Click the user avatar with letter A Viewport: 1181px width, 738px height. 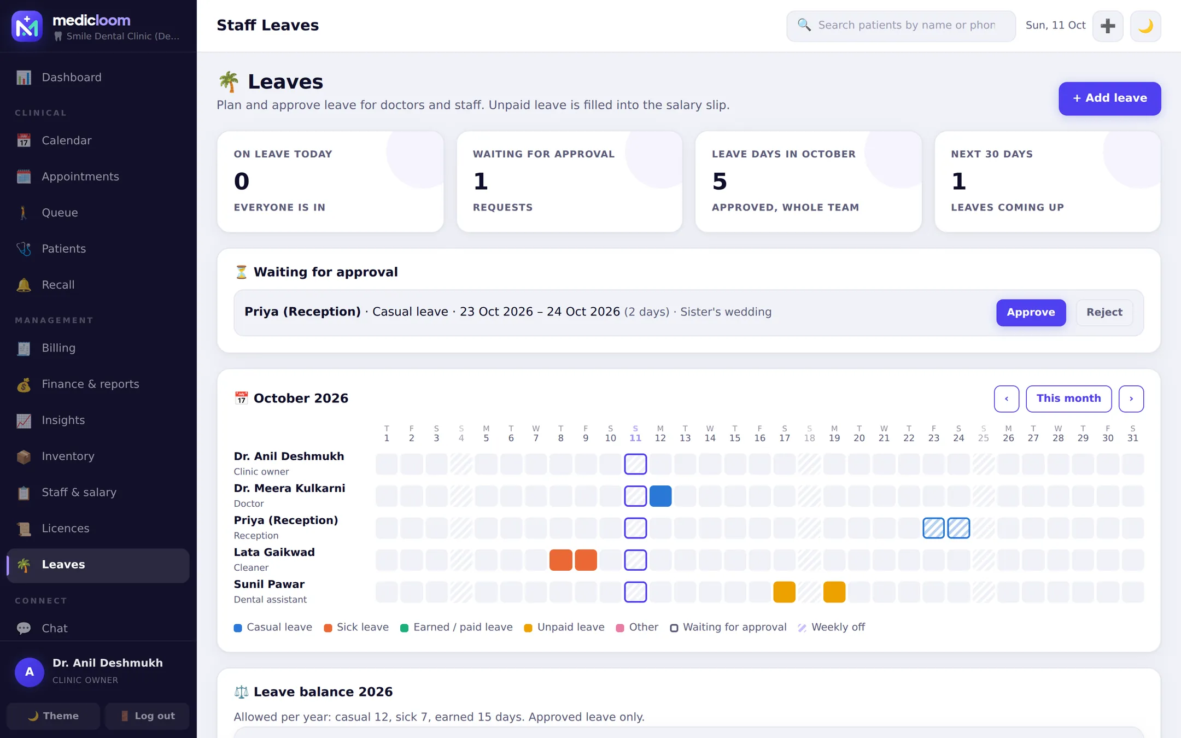click(30, 672)
